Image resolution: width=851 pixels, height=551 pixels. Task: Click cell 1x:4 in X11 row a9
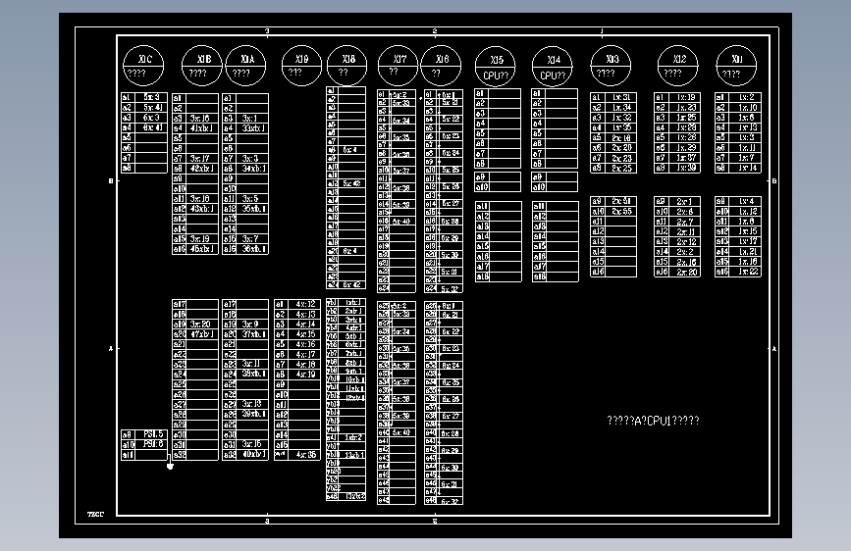click(745, 201)
